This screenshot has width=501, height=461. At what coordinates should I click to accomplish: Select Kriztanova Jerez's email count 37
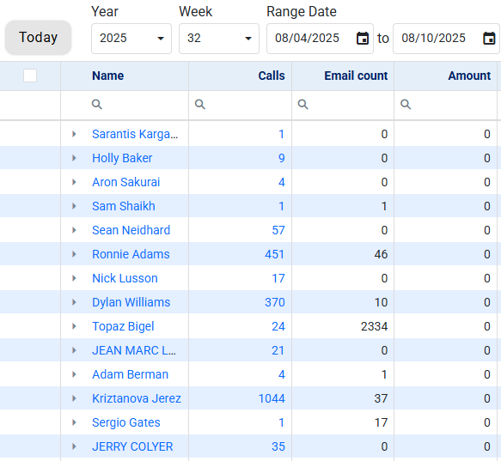(x=381, y=398)
